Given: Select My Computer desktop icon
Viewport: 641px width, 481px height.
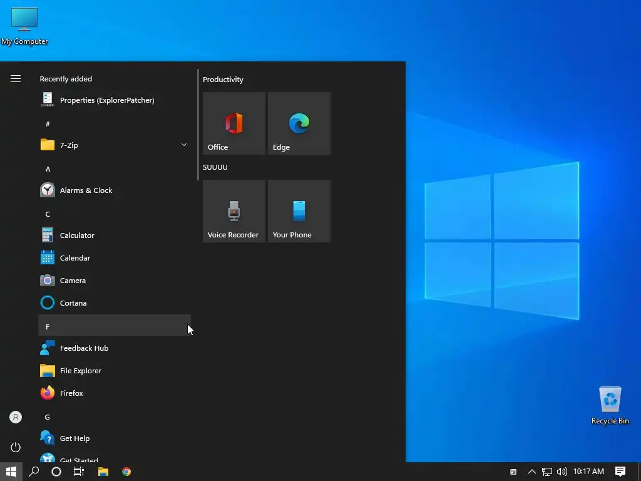Looking at the screenshot, I should click(x=24, y=26).
